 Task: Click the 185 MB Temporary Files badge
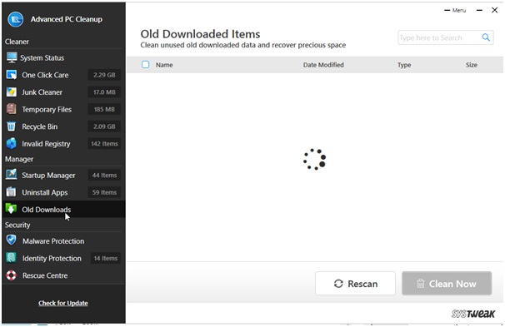[x=104, y=109]
